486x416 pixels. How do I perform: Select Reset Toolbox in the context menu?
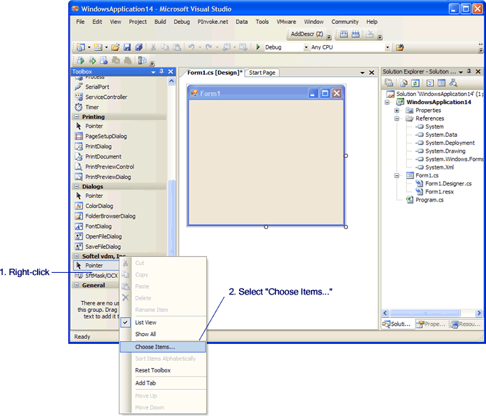click(163, 370)
